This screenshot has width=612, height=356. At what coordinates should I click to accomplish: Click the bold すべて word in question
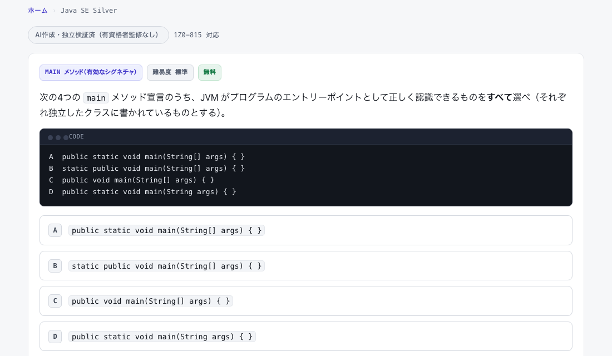499,97
